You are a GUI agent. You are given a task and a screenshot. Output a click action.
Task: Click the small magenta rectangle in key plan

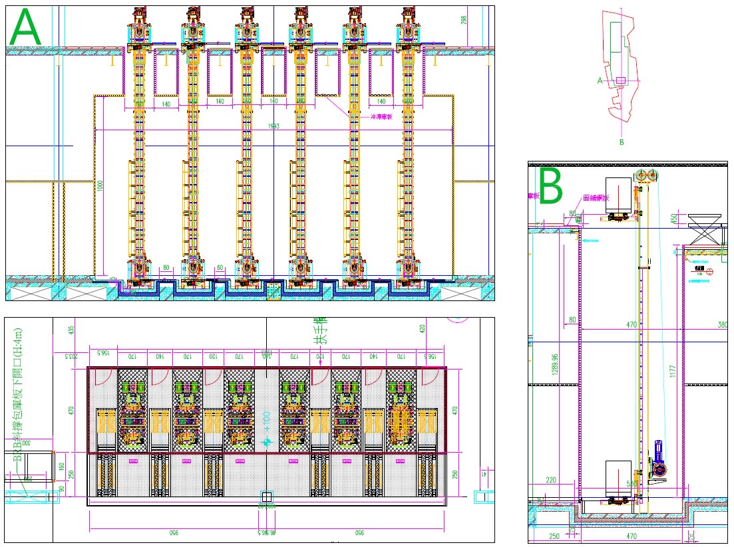pos(621,80)
